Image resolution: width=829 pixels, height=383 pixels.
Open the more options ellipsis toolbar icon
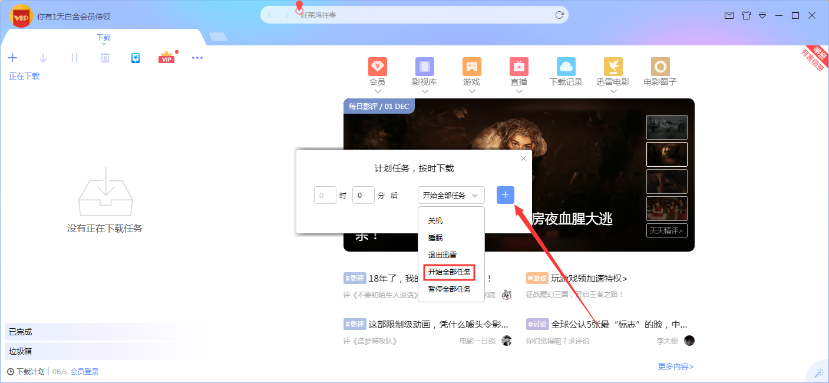[197, 57]
